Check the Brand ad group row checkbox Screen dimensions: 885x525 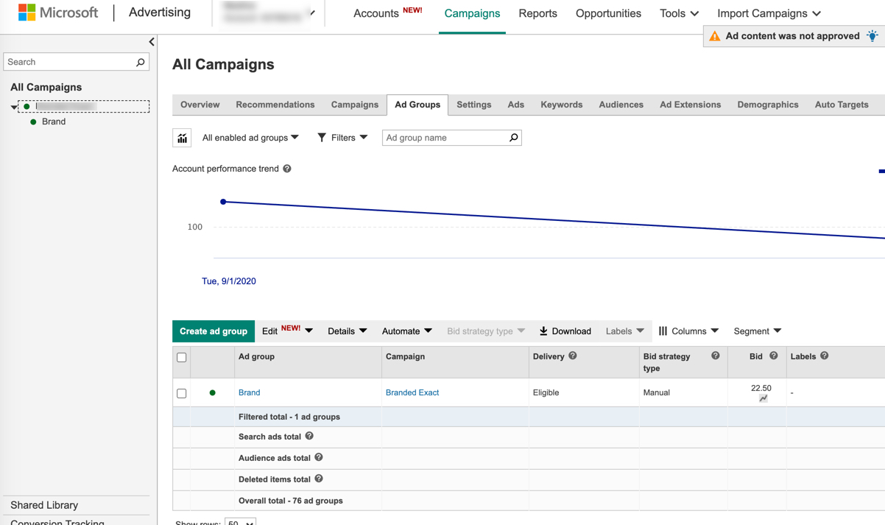(x=182, y=393)
